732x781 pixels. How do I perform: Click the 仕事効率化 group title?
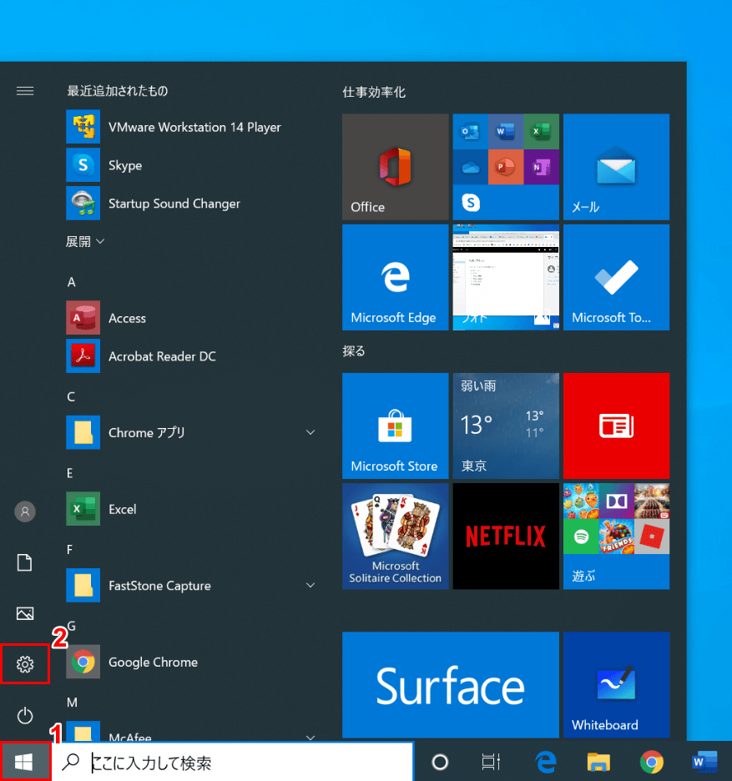click(374, 92)
